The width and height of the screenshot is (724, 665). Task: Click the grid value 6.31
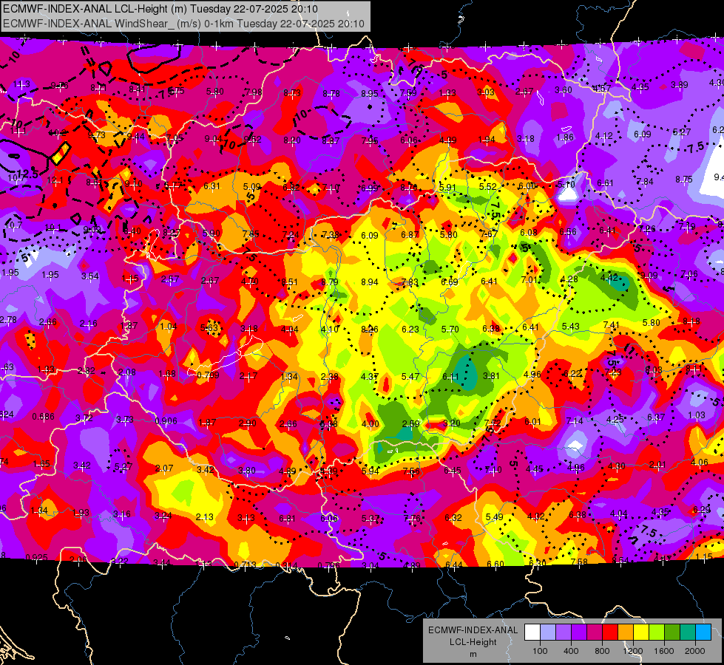point(212,186)
